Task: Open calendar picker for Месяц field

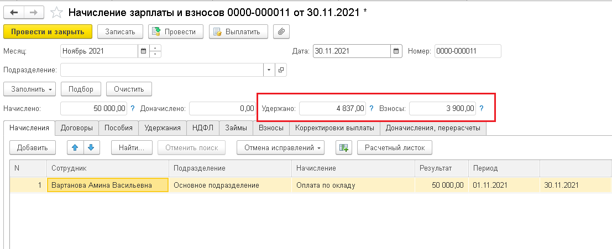Action: click(x=144, y=51)
